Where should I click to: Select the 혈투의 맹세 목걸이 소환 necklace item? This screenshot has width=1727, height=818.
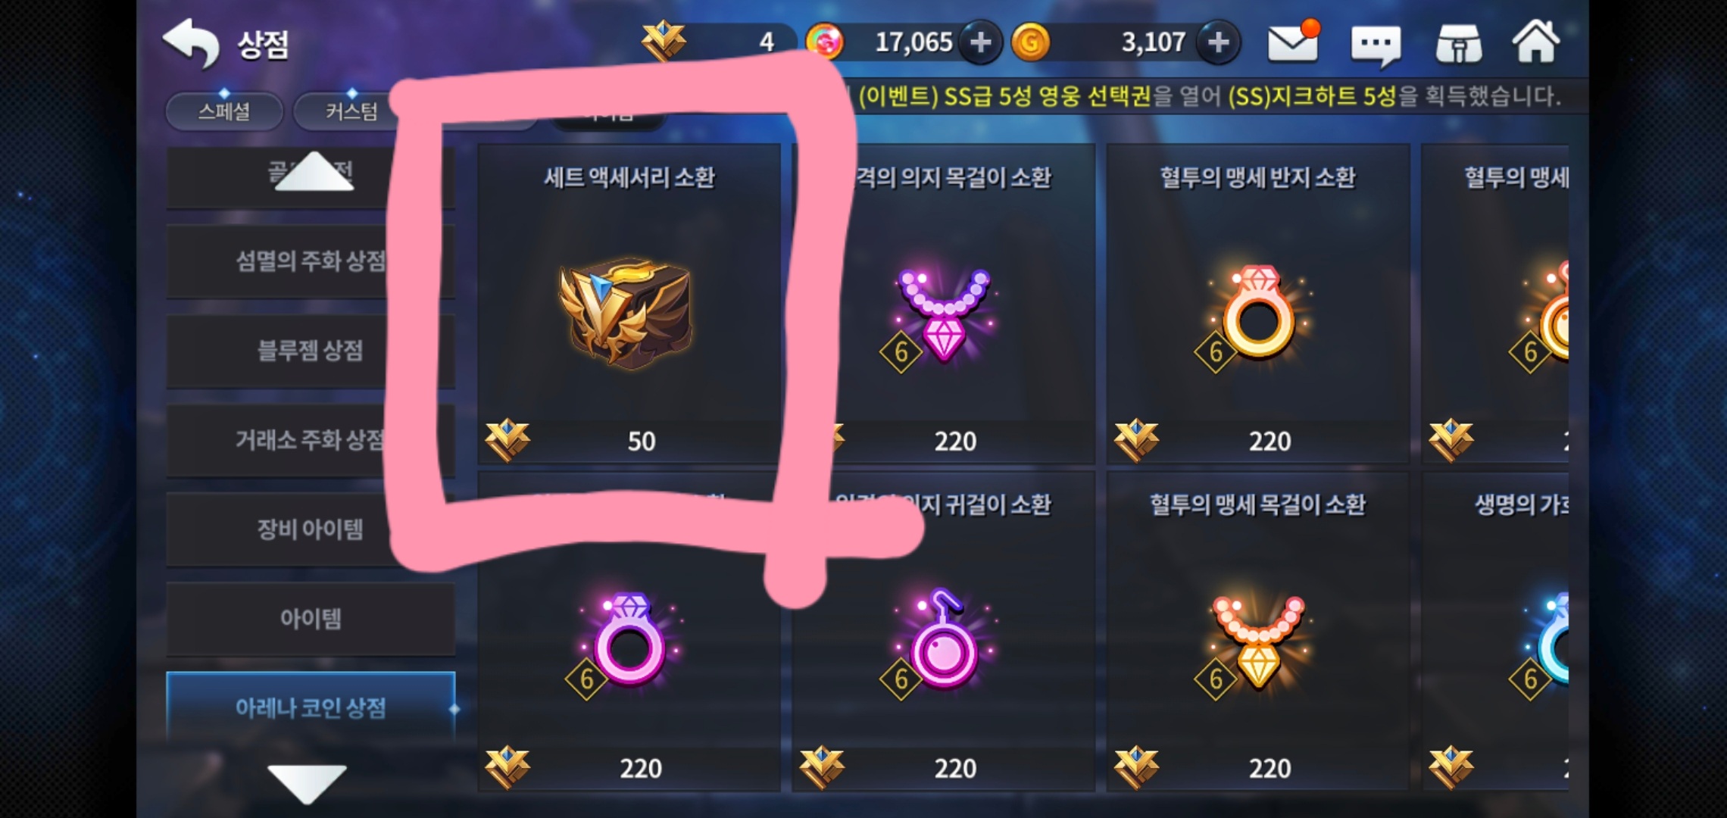1257,632
